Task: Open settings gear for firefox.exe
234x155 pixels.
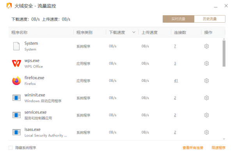Action: 206,81
